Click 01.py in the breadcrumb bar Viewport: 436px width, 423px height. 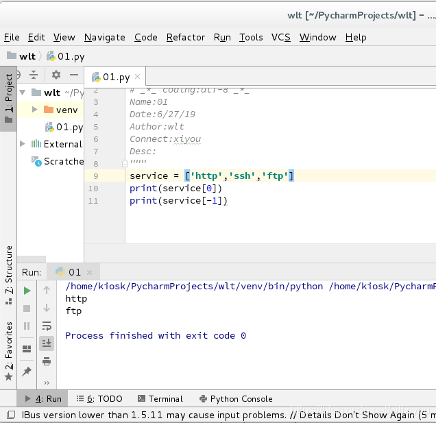click(x=66, y=56)
